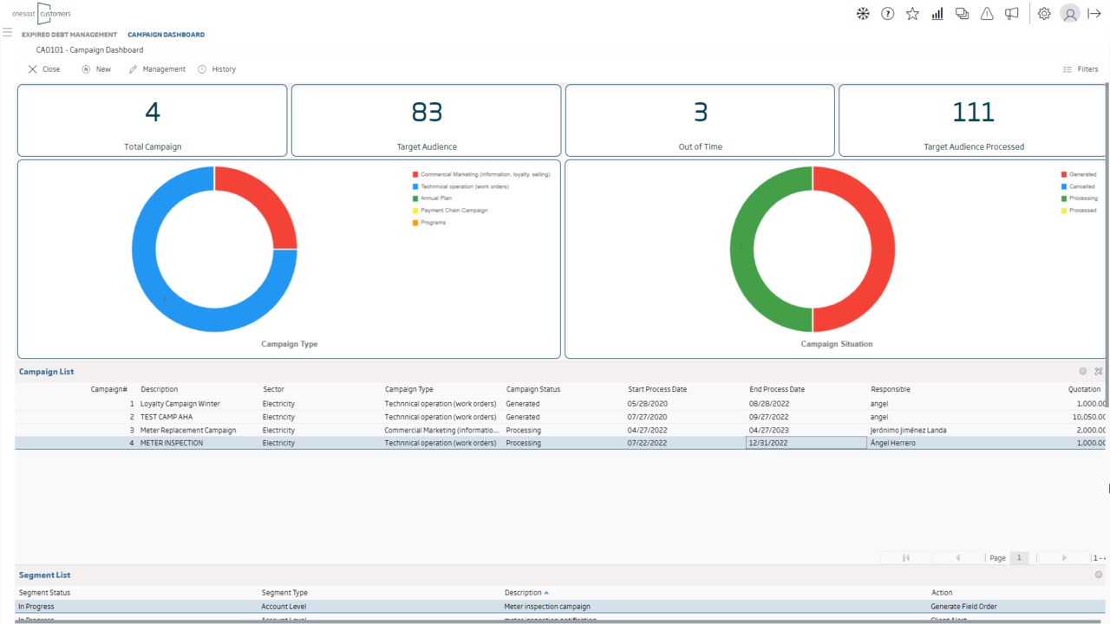Open the hamburger side menu
This screenshot has width=1110, height=624.
[x=7, y=32]
